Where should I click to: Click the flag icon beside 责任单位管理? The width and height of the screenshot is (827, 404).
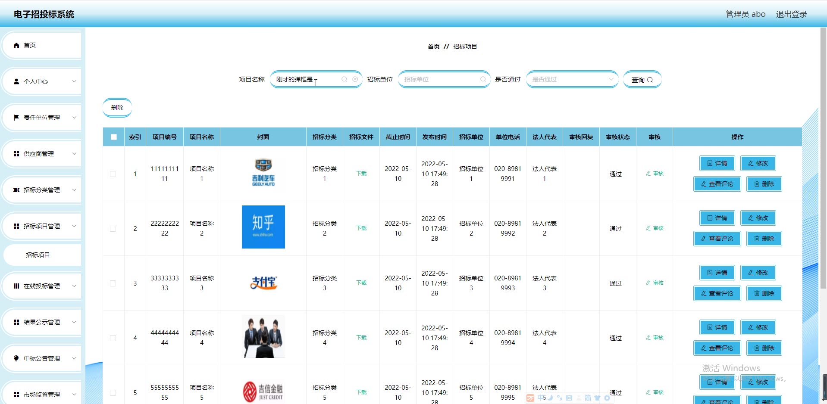[16, 118]
